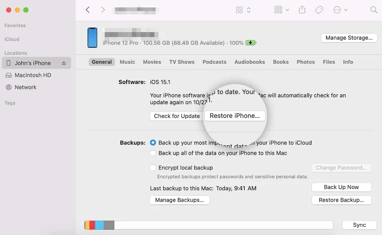This screenshot has height=235, width=382.
Task: Switch to the TV Shows tab
Action: click(182, 62)
